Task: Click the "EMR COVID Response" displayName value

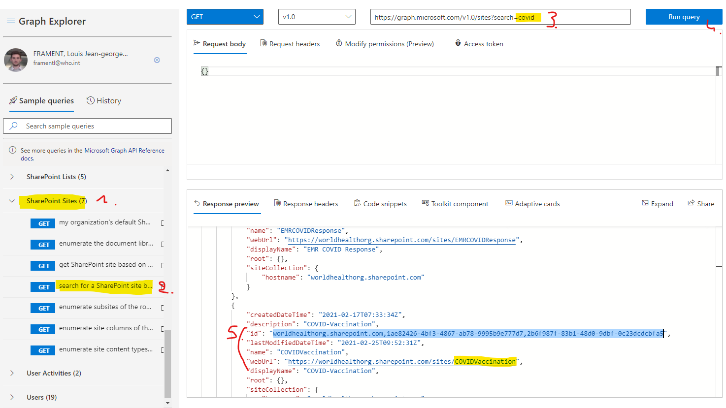Action: [x=343, y=250]
